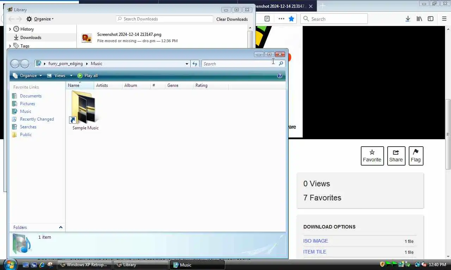Open the ISO IMAGE download link

tap(315, 241)
